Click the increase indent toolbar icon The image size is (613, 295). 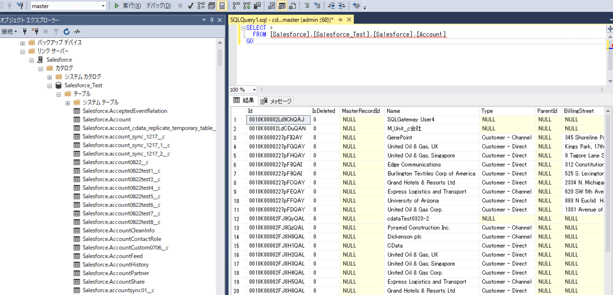(x=342, y=6)
